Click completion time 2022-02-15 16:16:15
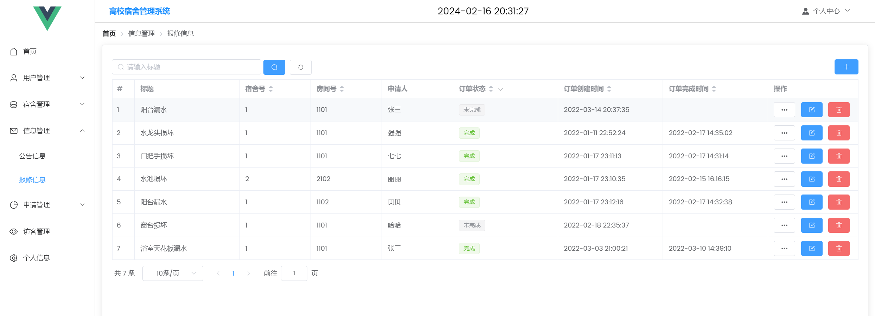 699,179
